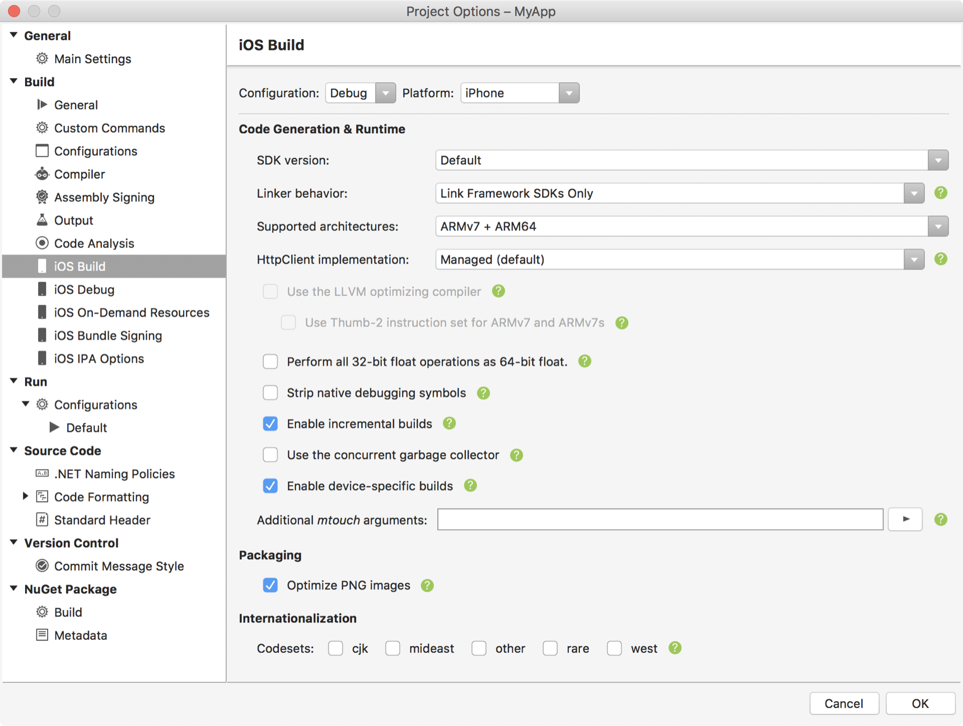The width and height of the screenshot is (963, 726).
Task: Expand the Code Formatting tree node
Action: pyautogui.click(x=25, y=496)
